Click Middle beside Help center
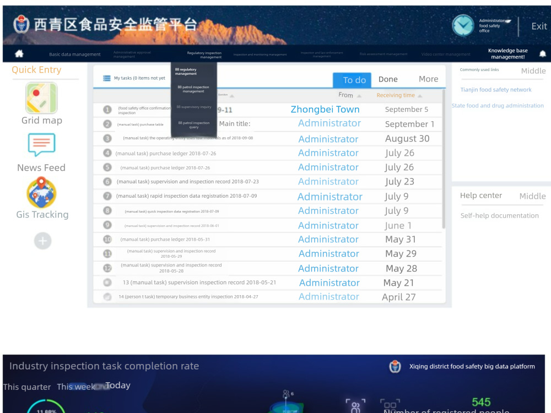The width and height of the screenshot is (551, 413). point(532,196)
